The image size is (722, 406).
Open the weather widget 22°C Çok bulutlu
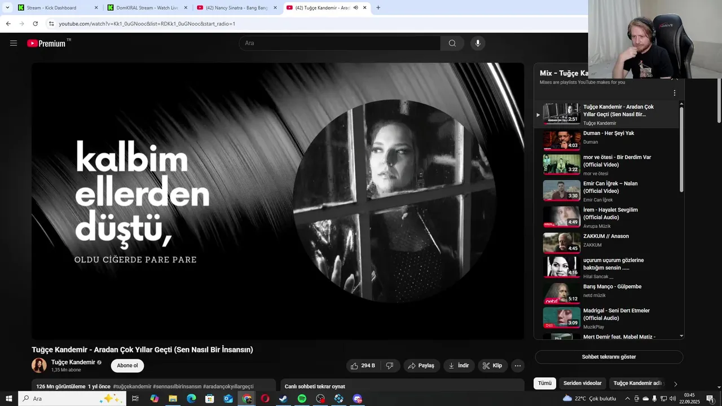coord(589,399)
